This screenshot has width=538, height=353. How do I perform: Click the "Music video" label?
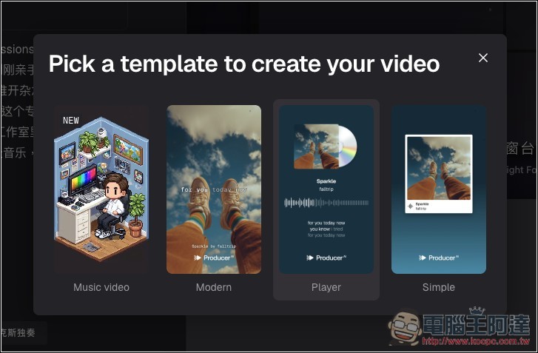point(101,287)
